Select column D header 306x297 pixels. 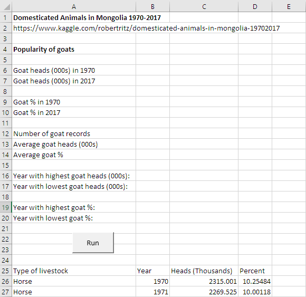click(255, 7)
